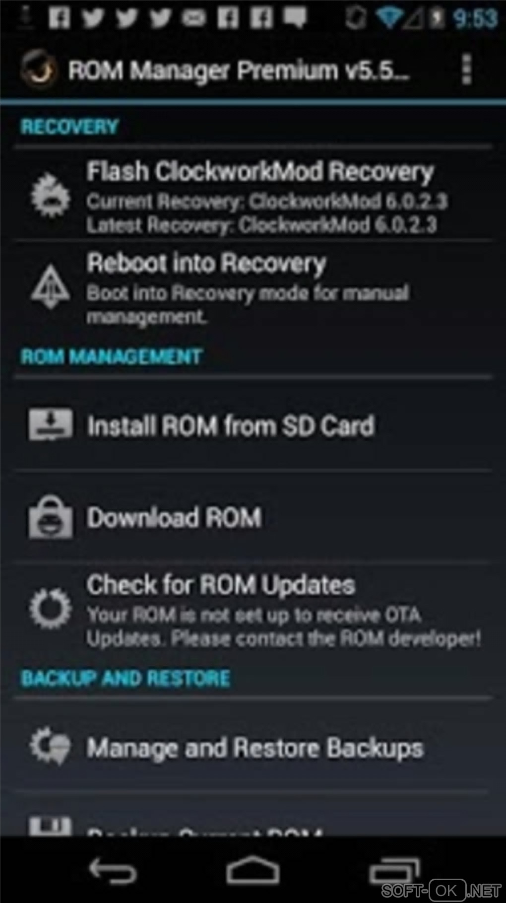
Task: Tap the Recent Apps navigation button
Action: [x=394, y=870]
